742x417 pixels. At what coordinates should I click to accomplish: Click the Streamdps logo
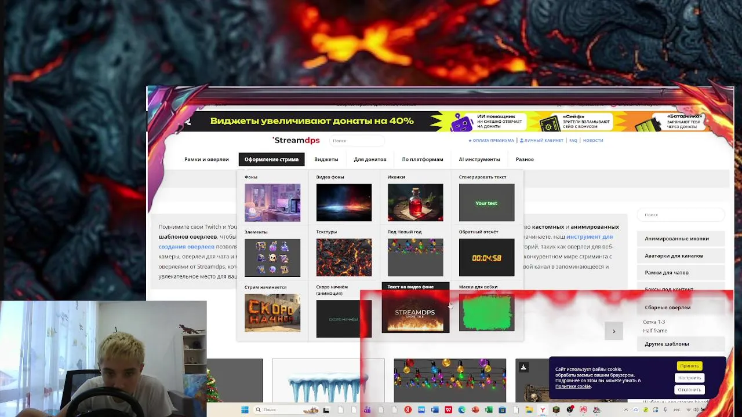[296, 140]
